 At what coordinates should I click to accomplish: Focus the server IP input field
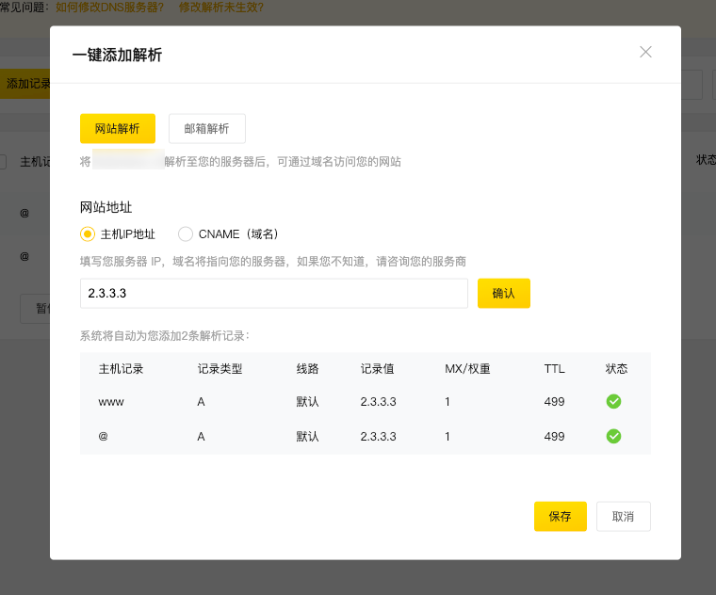pos(273,293)
